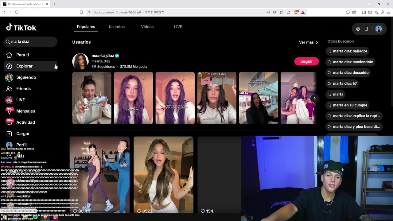This screenshot has height=221, width=393.
Task: Open Spotify from the taskbar
Action: 36,218
